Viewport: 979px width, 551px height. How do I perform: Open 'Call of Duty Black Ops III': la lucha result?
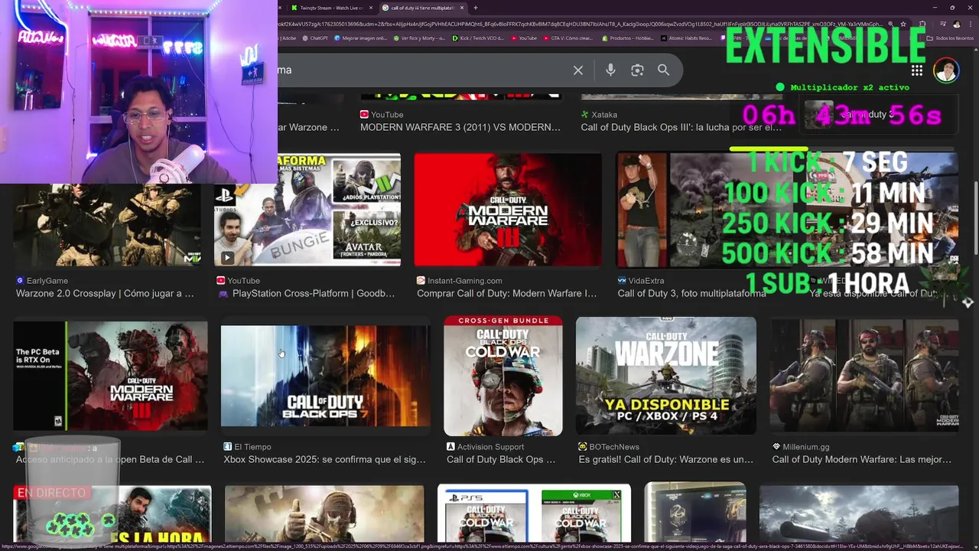[x=681, y=128]
